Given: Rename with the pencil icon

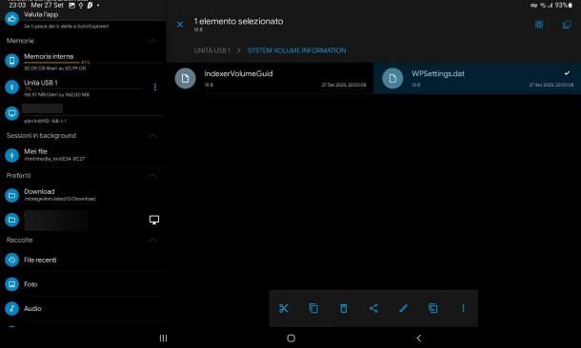Looking at the screenshot, I should coord(404,308).
